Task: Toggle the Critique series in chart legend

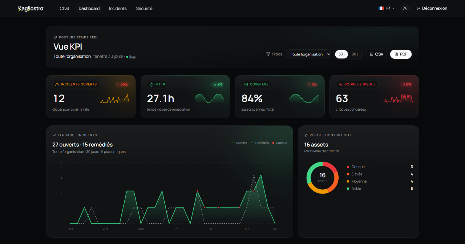Action: (279, 143)
